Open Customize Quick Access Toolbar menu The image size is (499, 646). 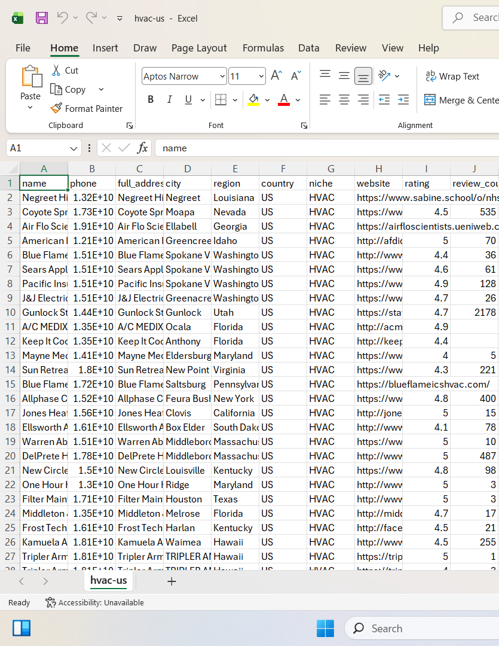[x=120, y=19]
